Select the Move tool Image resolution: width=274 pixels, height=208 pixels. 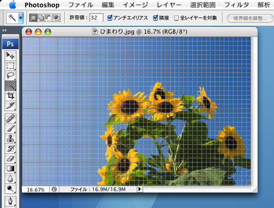(x=10, y=55)
